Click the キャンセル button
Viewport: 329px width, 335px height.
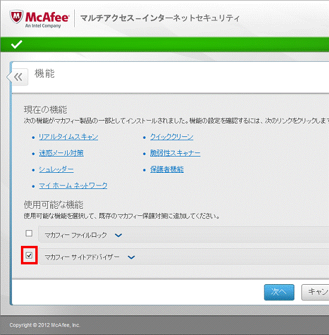(315, 292)
